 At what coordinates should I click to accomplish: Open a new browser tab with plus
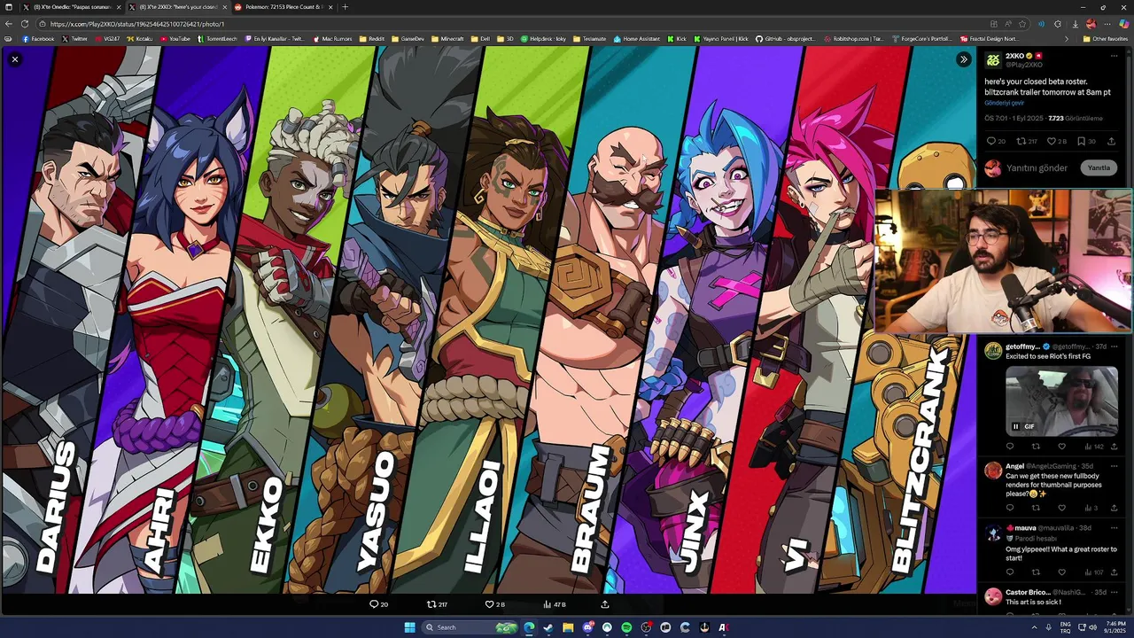click(345, 7)
